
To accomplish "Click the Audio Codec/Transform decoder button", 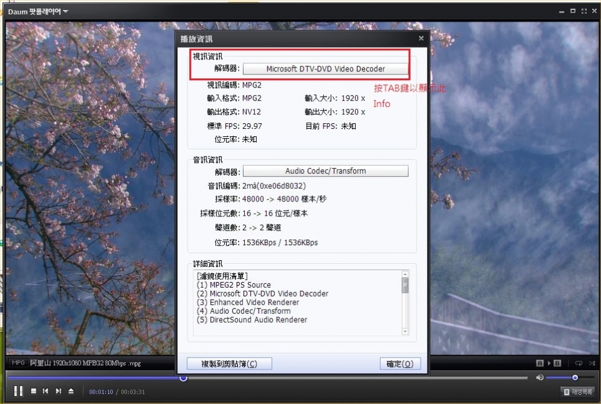I will (326, 171).
